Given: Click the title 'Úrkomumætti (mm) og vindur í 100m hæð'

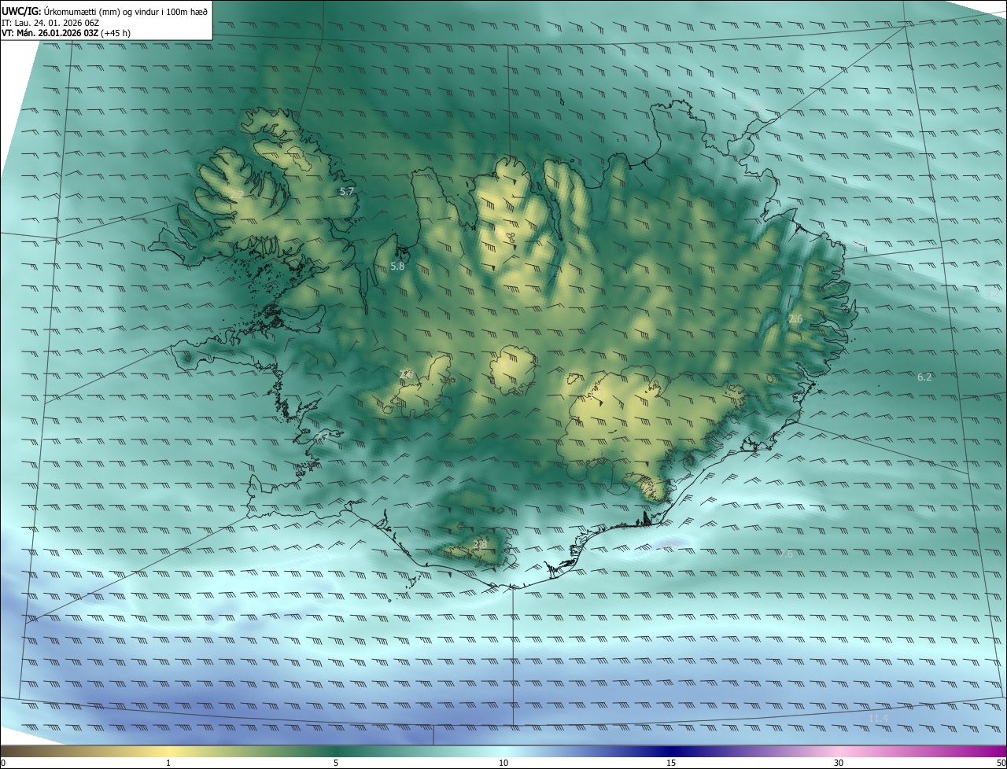Looking at the screenshot, I should [x=126, y=11].
